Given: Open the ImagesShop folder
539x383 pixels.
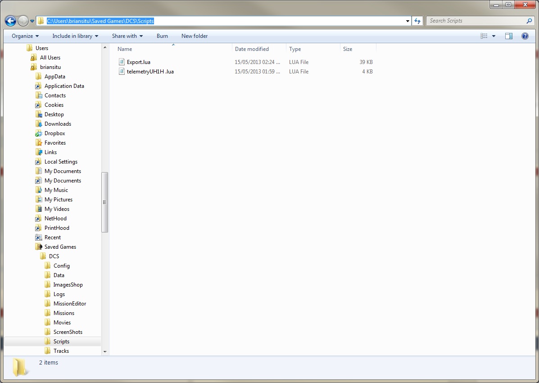Looking at the screenshot, I should (x=68, y=285).
